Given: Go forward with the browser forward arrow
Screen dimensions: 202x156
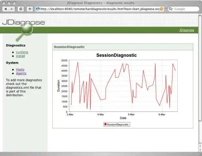Looking at the screenshot, I should click(12, 9).
